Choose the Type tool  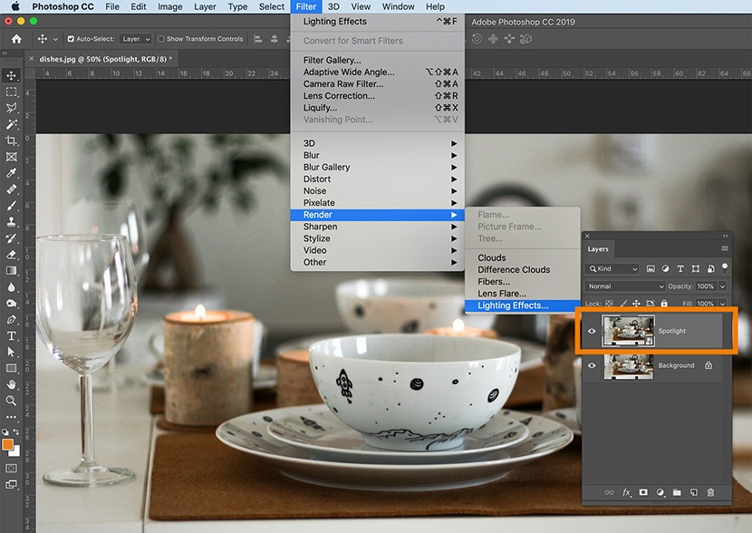click(12, 335)
